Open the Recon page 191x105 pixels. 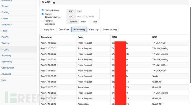tap(4, 6)
